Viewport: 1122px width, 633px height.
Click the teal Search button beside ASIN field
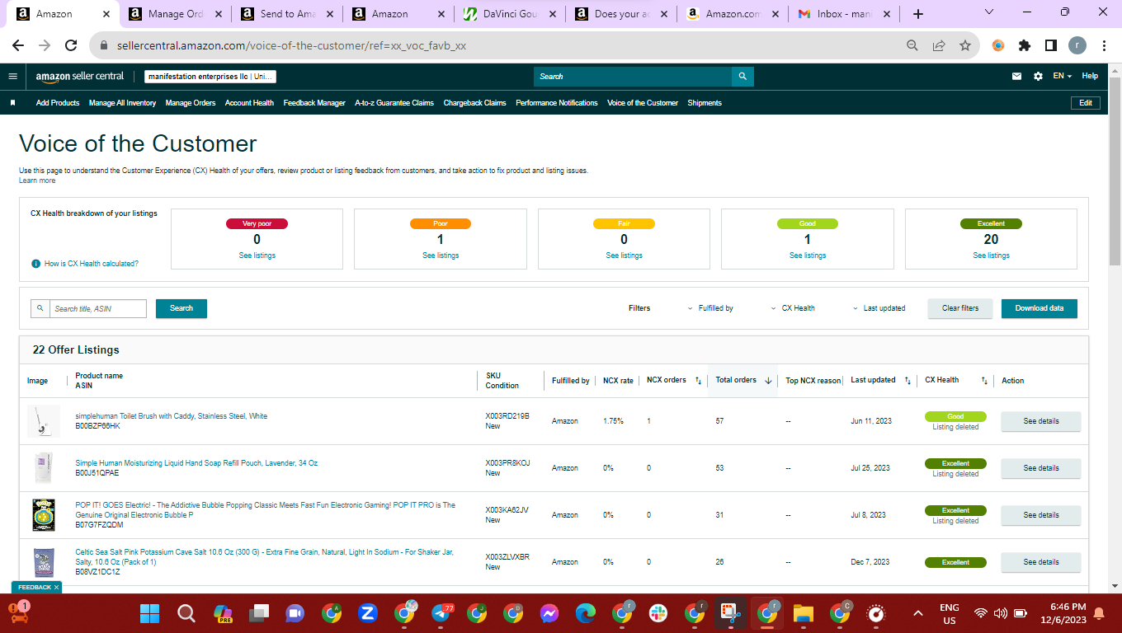click(181, 308)
